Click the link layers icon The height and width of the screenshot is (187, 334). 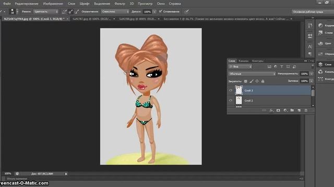click(x=264, y=110)
